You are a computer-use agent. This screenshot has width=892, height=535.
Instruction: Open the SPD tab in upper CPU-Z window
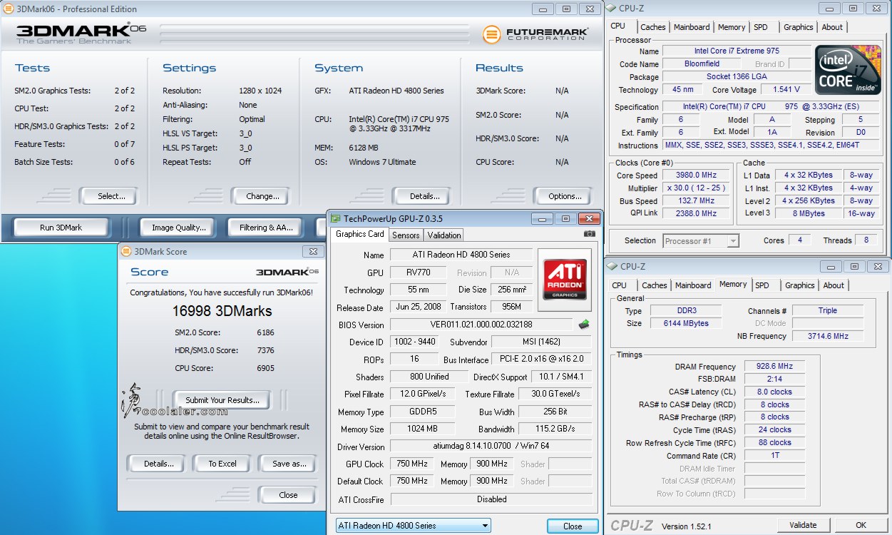(761, 27)
